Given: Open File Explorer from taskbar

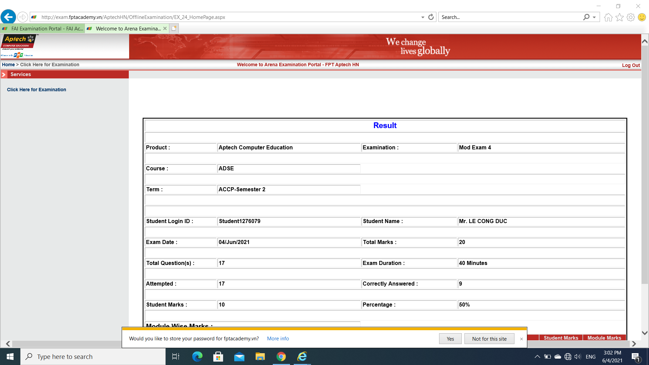Looking at the screenshot, I should coord(260,357).
